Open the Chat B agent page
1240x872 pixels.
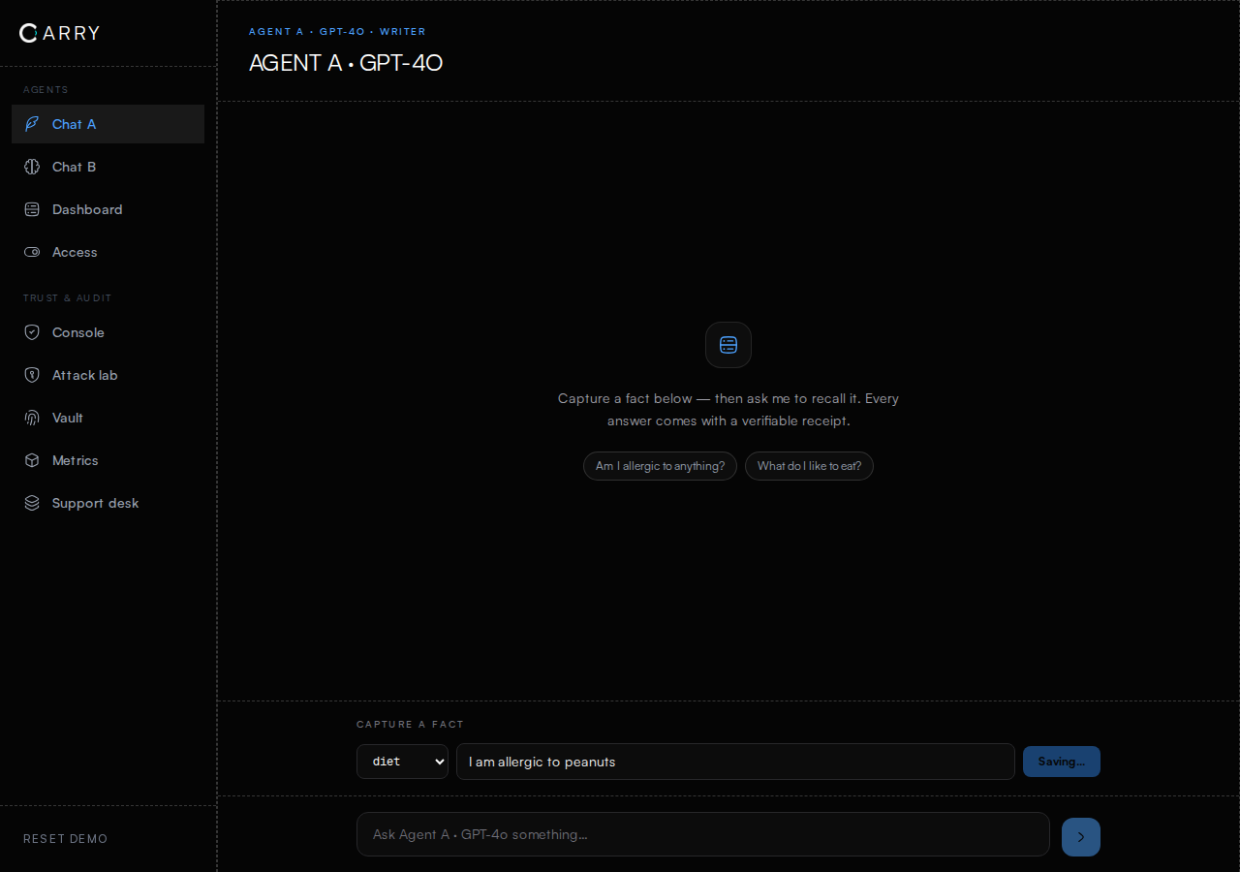click(x=108, y=167)
